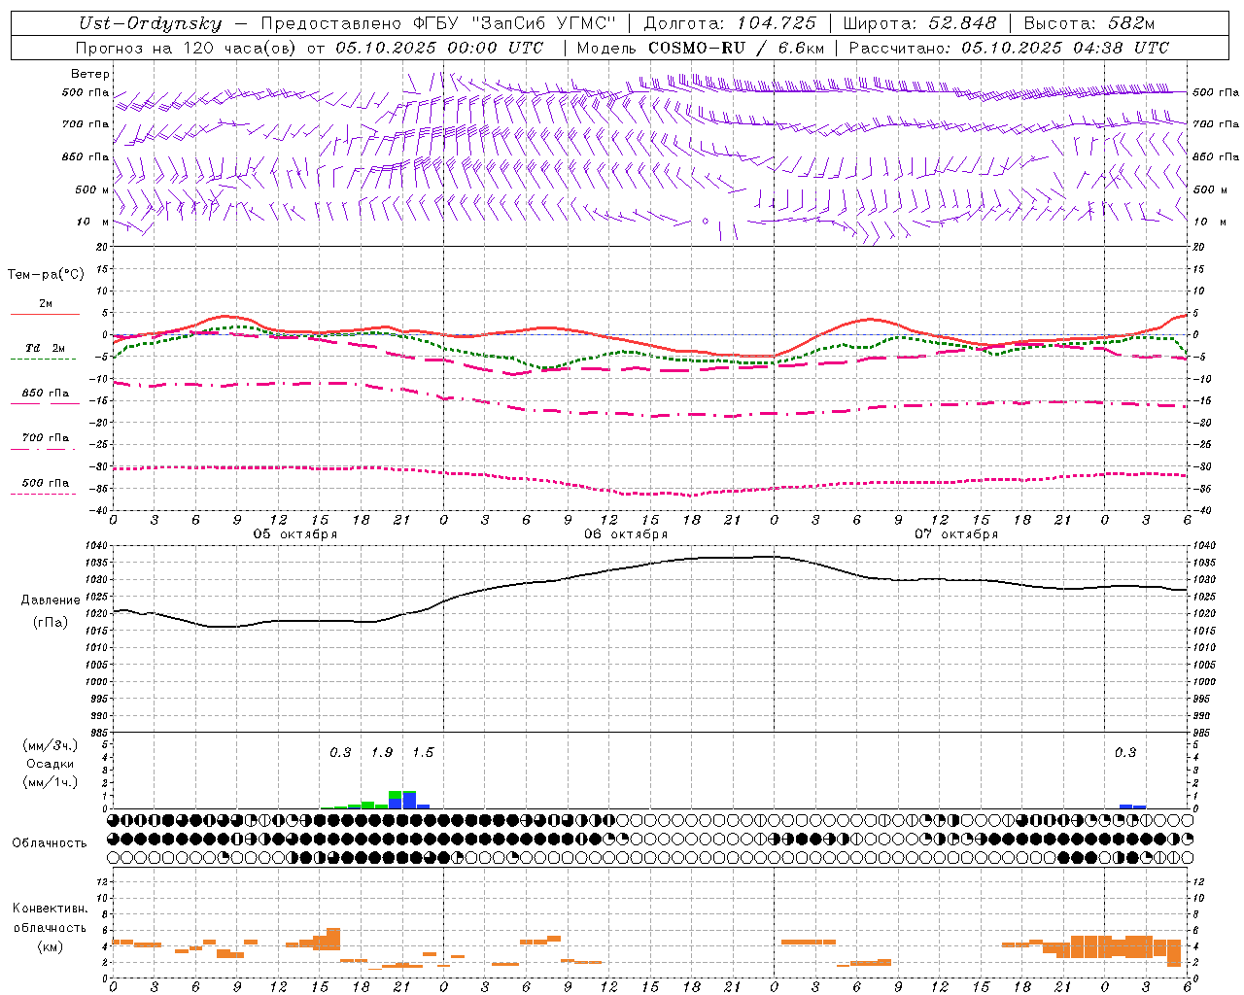This screenshot has width=1244, height=995.
Task: Select the longitude value 104.725
Action: click(777, 23)
